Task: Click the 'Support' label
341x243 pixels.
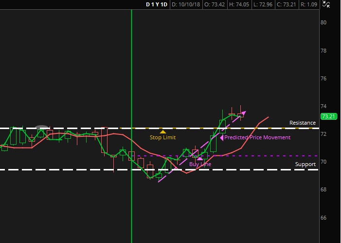Action: point(305,164)
